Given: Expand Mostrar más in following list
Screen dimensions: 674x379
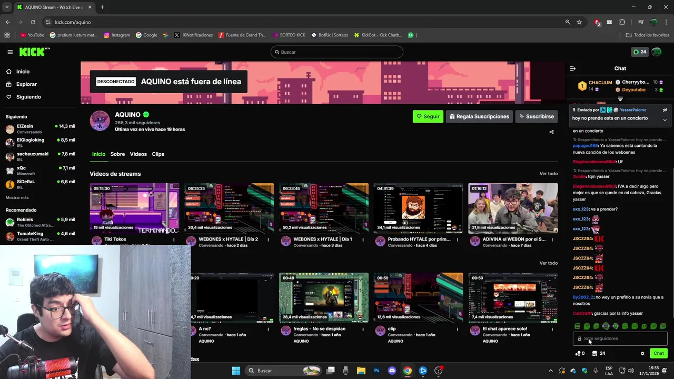Looking at the screenshot, I should [17, 197].
